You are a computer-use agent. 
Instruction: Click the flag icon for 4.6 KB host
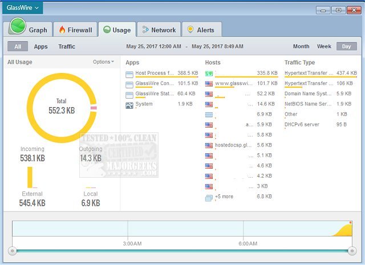[209, 166]
